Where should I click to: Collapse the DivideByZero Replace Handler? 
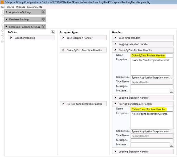(115, 50)
